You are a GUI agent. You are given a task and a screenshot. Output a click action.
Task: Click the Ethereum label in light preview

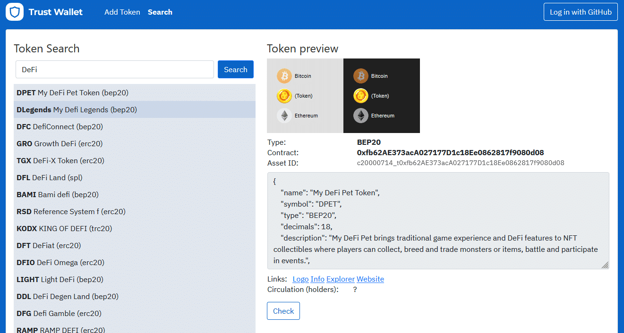tap(306, 116)
